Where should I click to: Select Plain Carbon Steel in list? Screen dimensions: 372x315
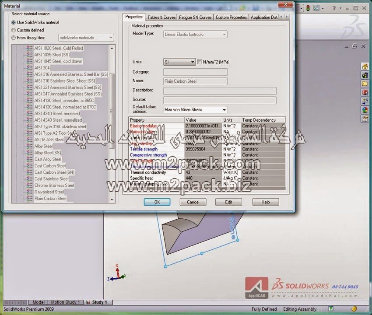click(x=50, y=199)
